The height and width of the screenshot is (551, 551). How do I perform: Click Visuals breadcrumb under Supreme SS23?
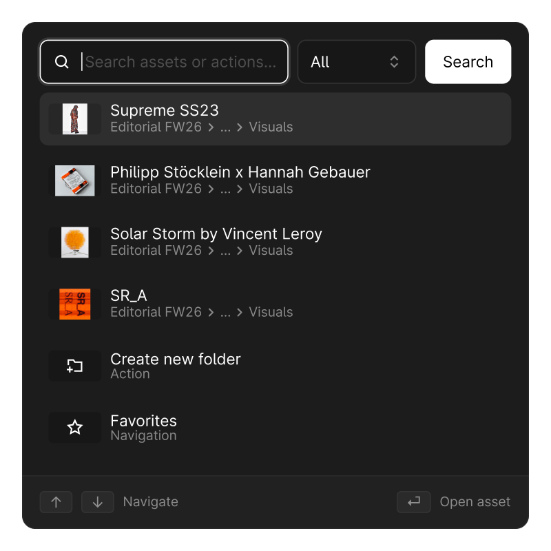point(271,127)
